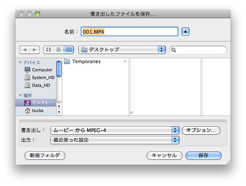Image resolution: width=246 pixels, height=186 pixels.
Task: Click the 名前 file name field
Action: tap(130, 32)
